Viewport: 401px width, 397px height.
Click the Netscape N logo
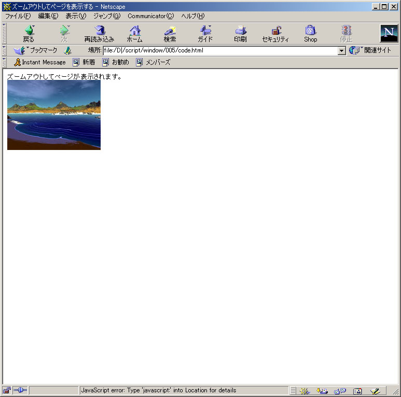click(389, 33)
